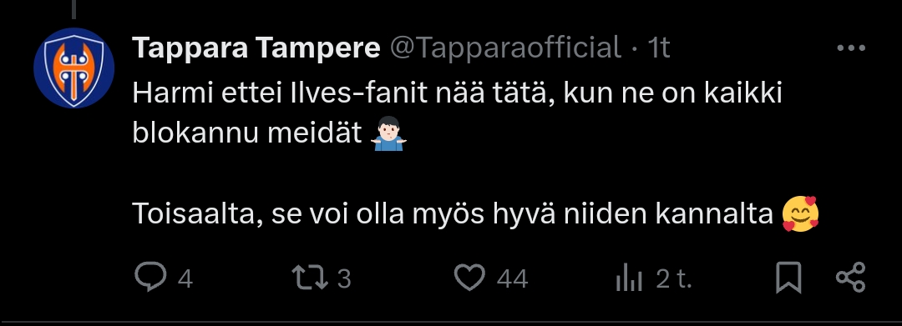Click the @Tapparaofficial handle
Viewport: 902px width, 326px height.
point(506,48)
